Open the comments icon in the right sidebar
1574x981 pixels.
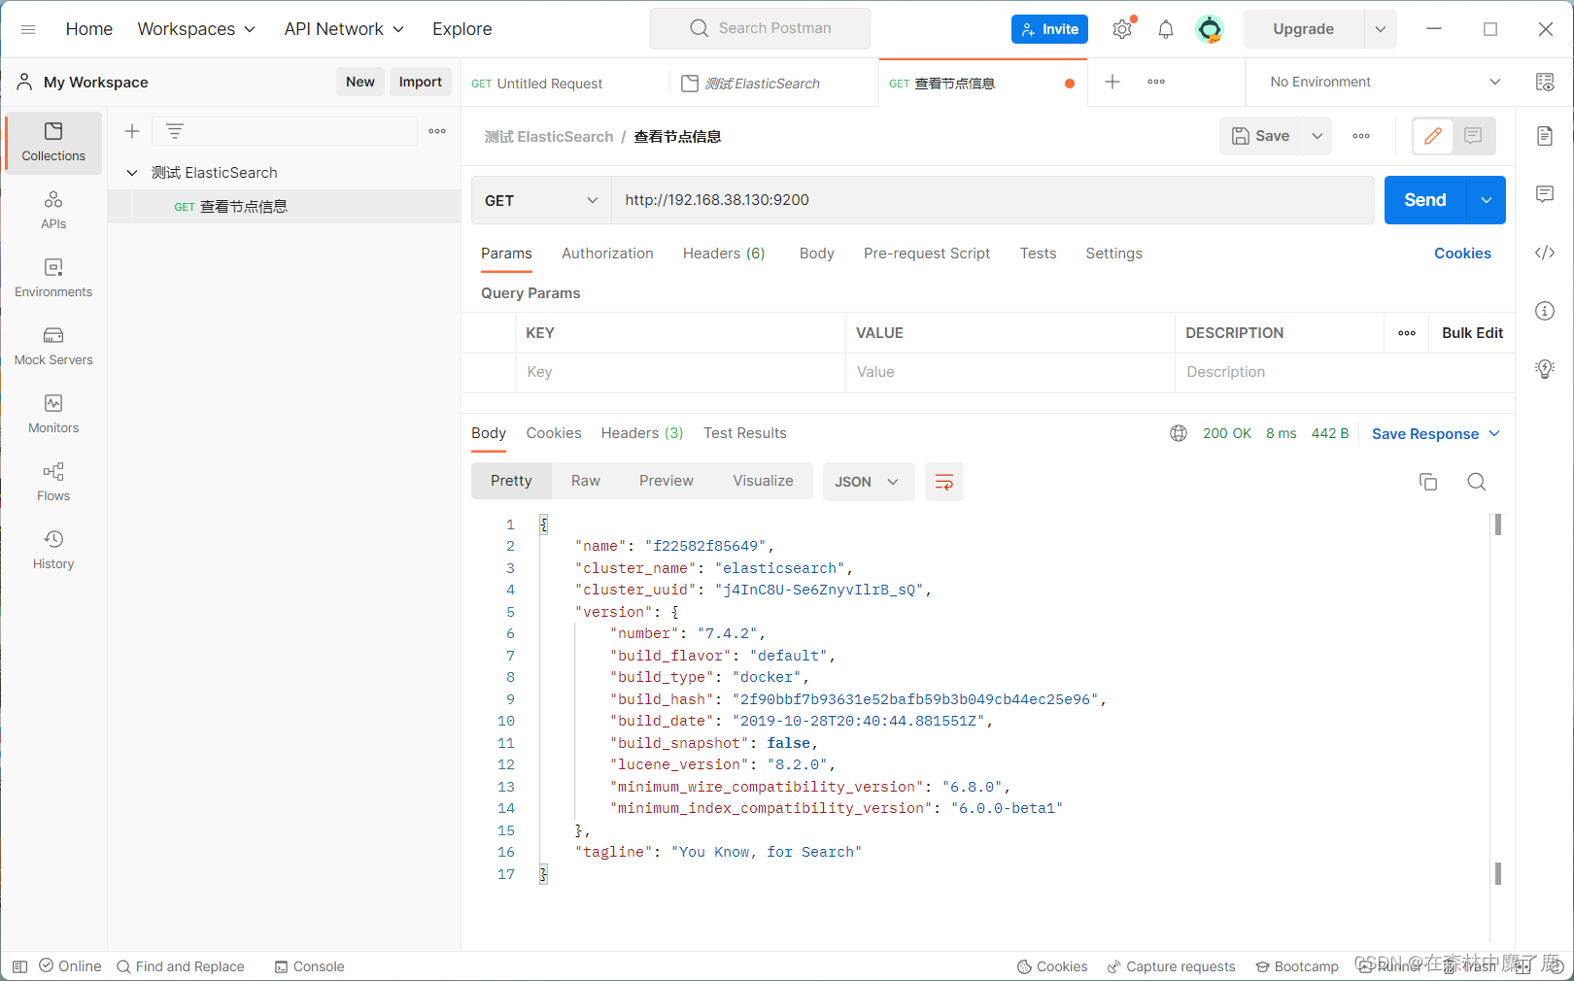point(1545,194)
